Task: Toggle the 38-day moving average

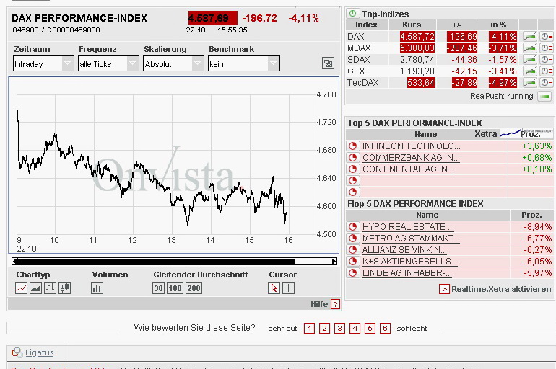Action: click(x=159, y=288)
